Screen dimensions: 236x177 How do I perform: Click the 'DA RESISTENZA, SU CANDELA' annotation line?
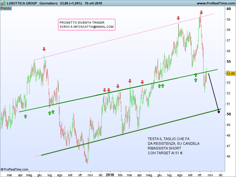click(x=173, y=143)
